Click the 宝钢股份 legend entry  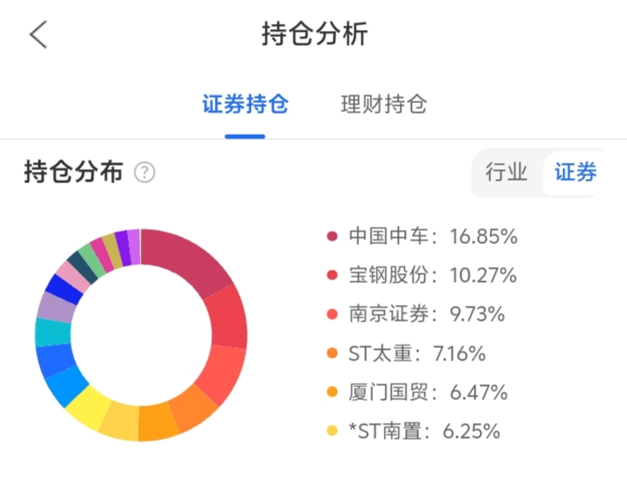(432, 275)
